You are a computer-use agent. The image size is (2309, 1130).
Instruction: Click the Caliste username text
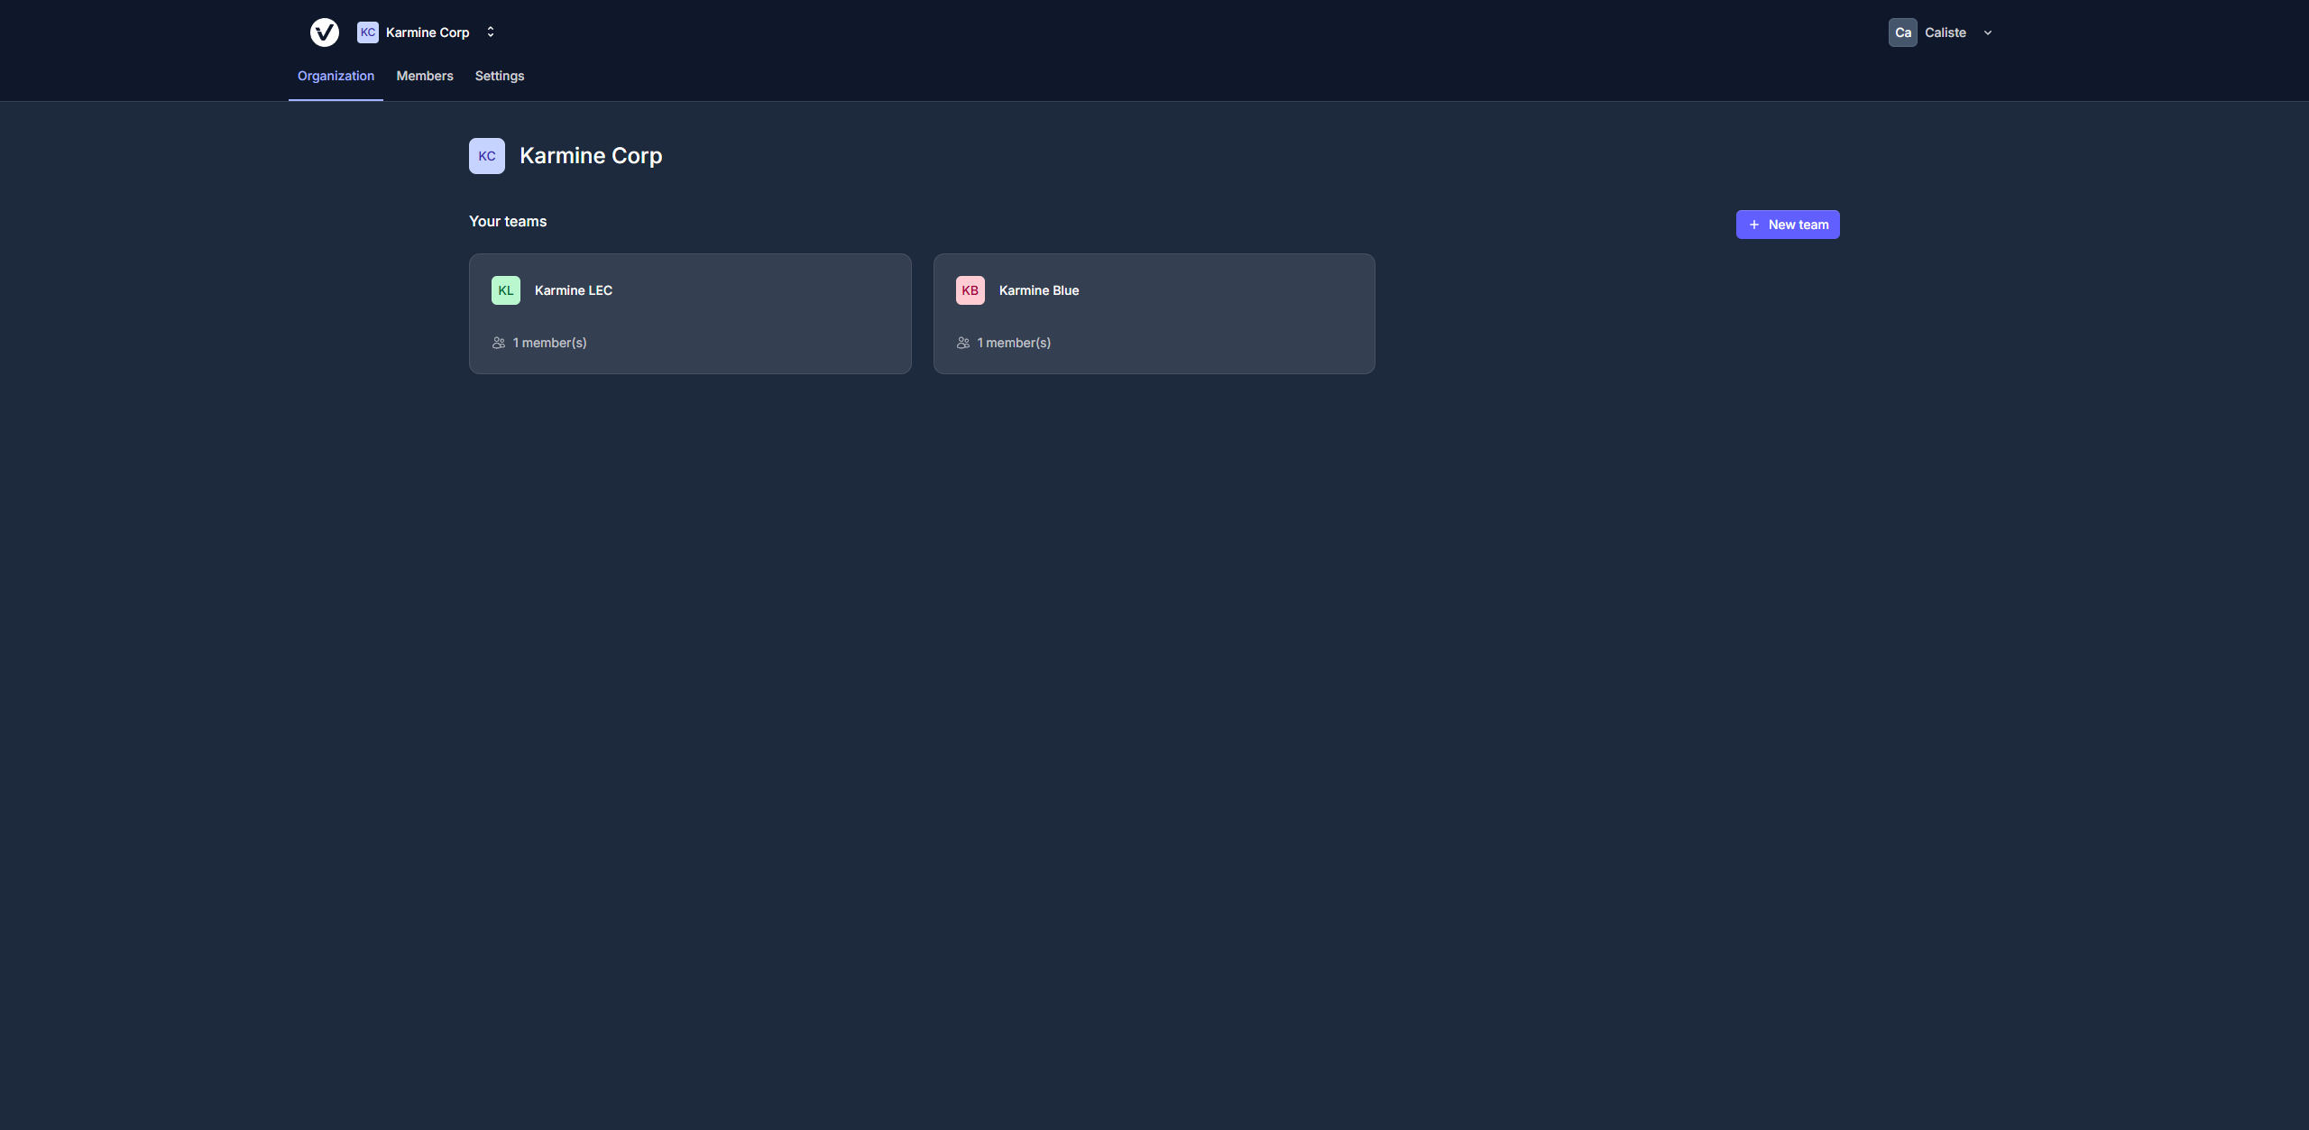click(1946, 32)
